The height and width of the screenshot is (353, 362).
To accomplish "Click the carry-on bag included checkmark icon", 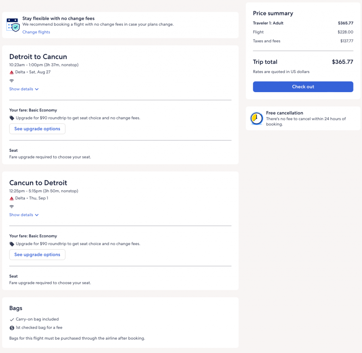I will tap(12, 319).
